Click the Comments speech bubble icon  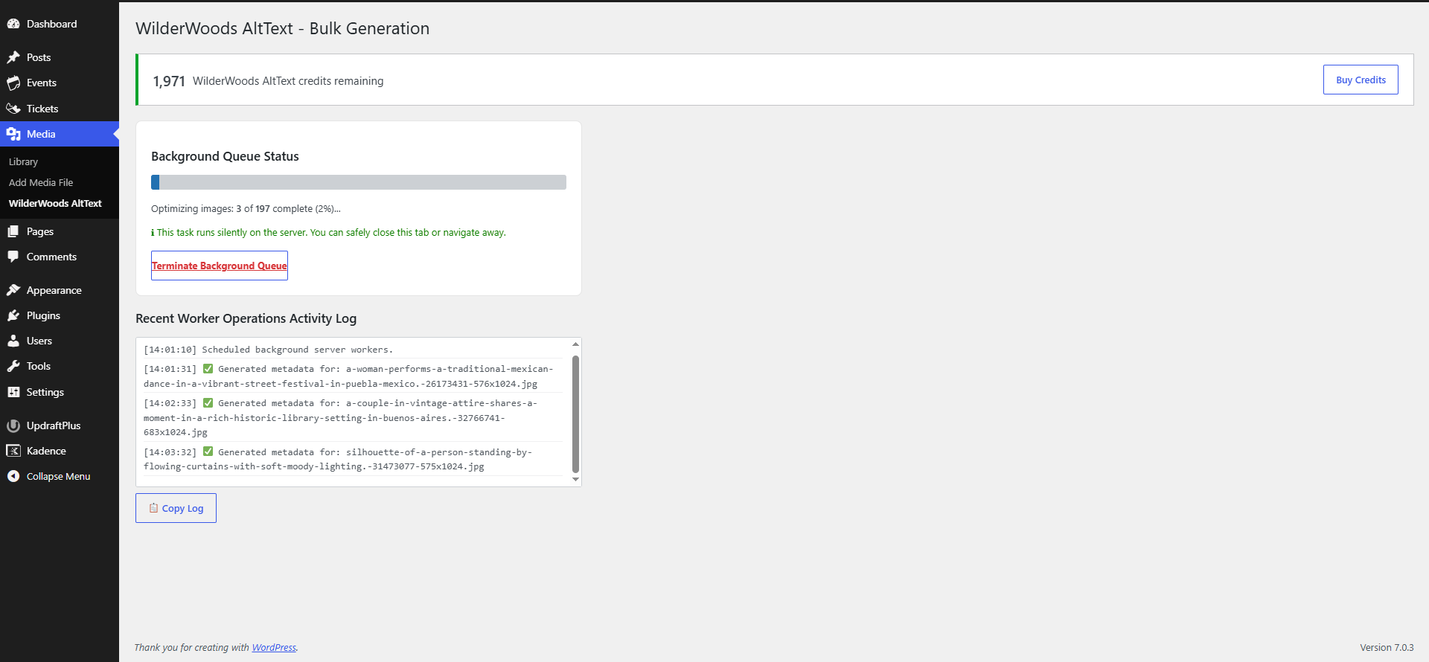[13, 257]
